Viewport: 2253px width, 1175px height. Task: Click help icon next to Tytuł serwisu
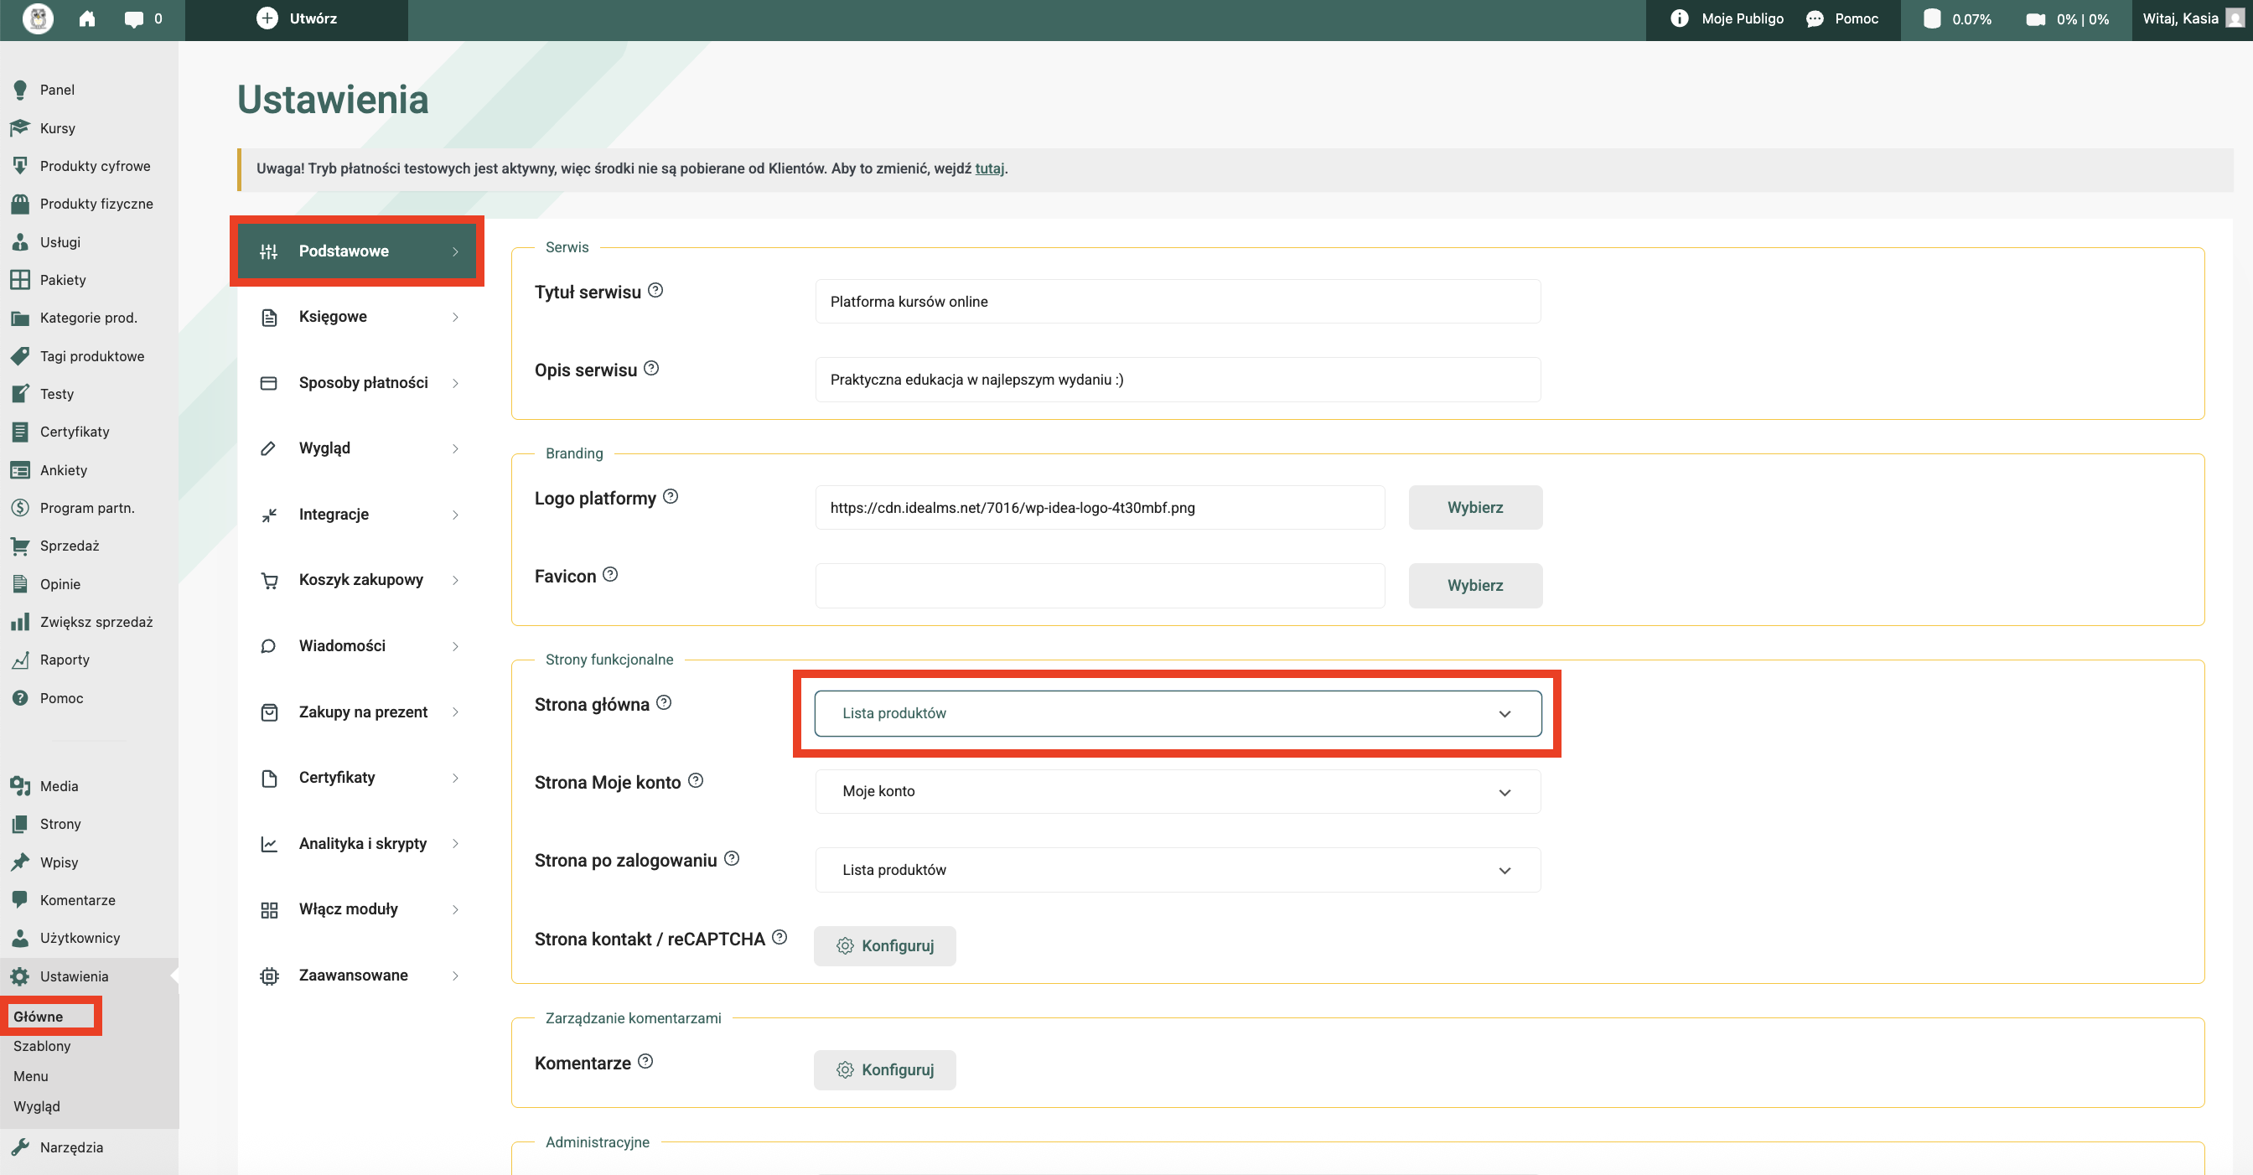(655, 290)
